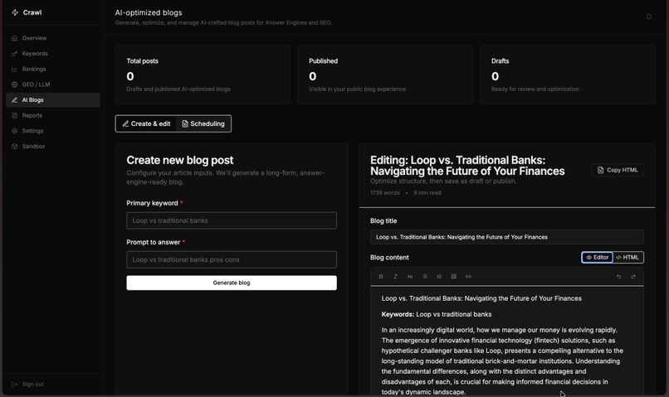Open the Reports sidebar item
This screenshot has width=669, height=397.
pos(53,115)
